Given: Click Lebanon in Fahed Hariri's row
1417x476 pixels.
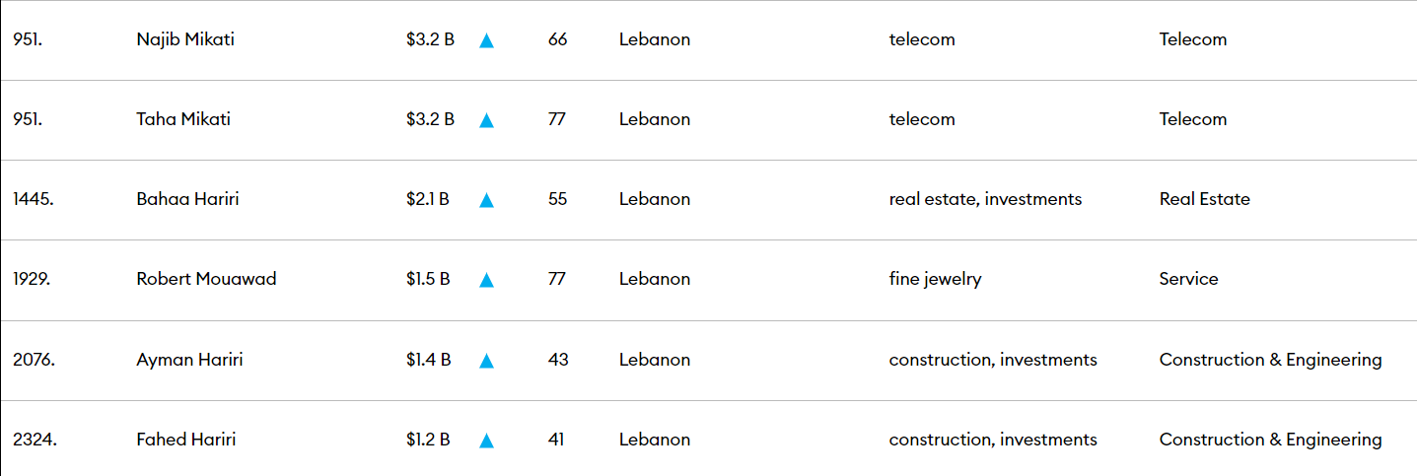Looking at the screenshot, I should (x=655, y=440).
